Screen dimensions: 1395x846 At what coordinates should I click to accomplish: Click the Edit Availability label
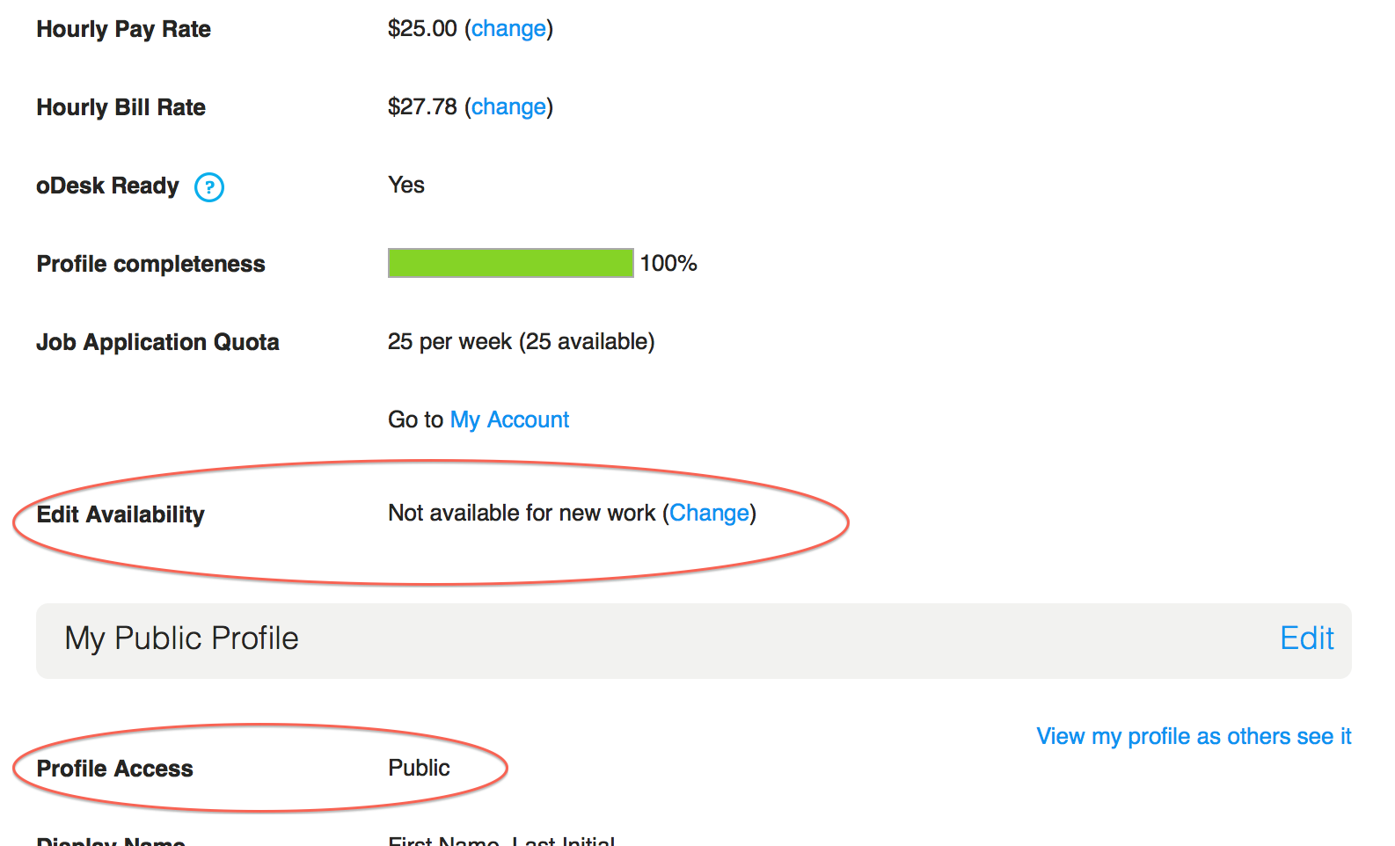tap(121, 514)
